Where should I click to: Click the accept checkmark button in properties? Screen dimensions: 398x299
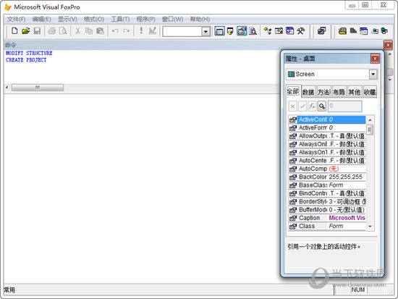[302, 106]
